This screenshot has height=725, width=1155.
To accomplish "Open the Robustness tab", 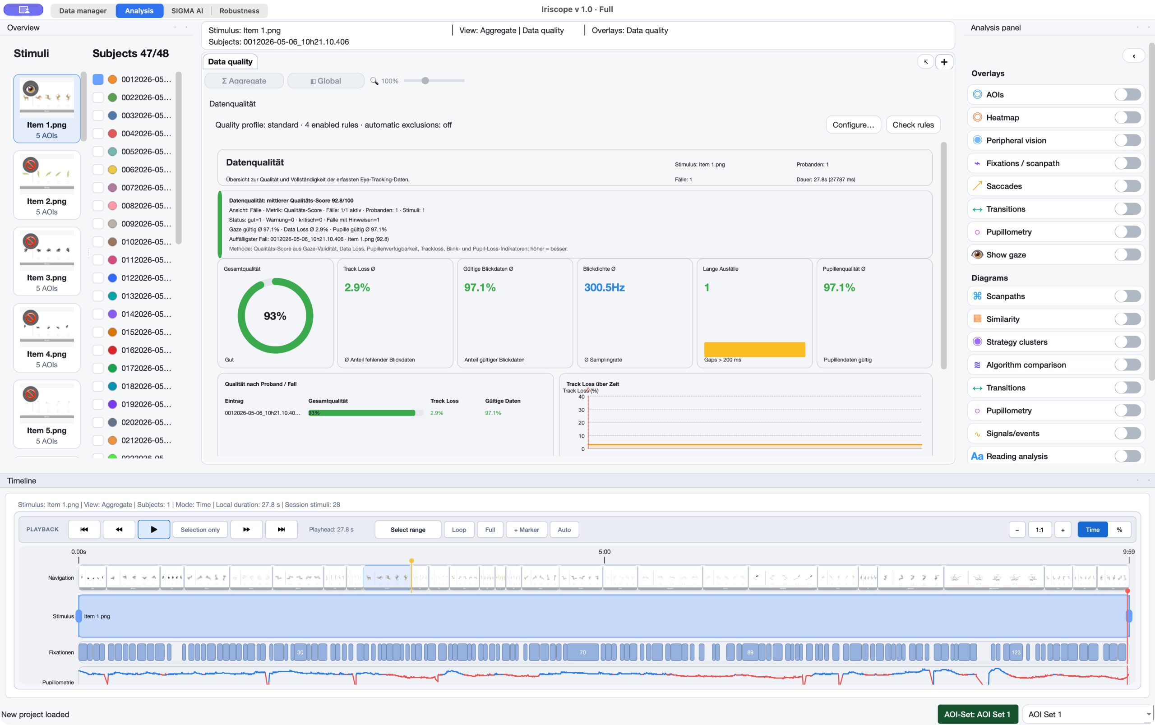I will tap(239, 10).
